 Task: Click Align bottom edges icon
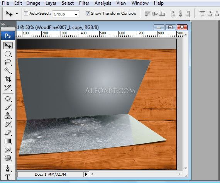click(x=162, y=14)
